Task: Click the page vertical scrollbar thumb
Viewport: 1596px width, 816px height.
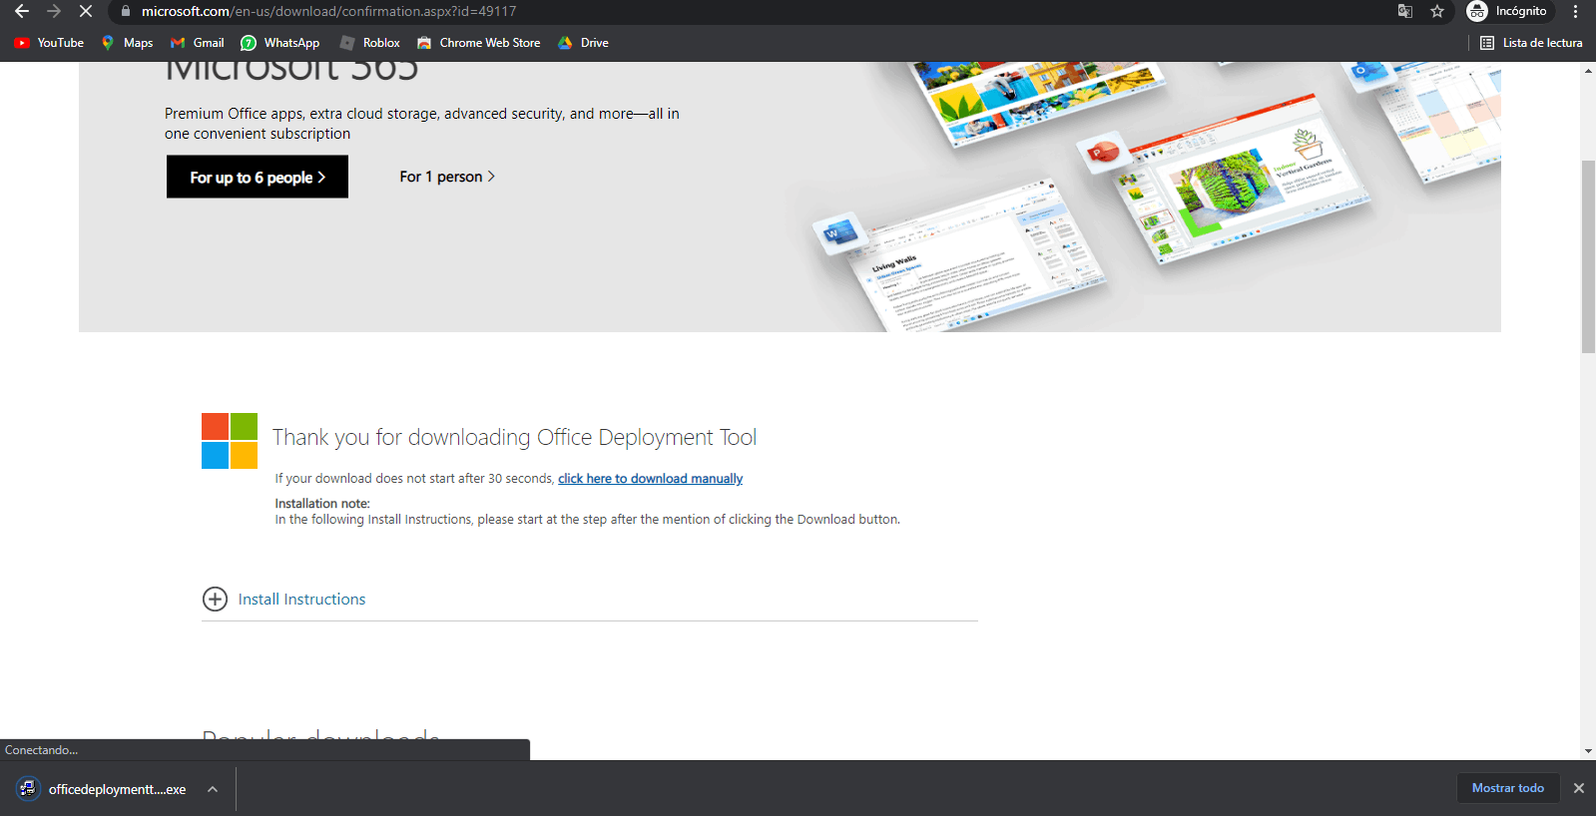Action: pos(1588,256)
